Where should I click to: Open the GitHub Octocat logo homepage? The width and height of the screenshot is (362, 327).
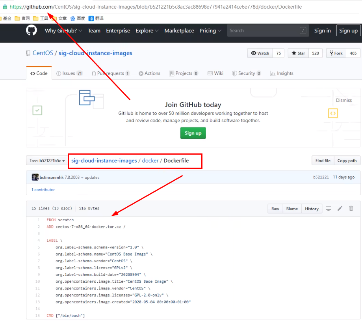[x=32, y=30]
